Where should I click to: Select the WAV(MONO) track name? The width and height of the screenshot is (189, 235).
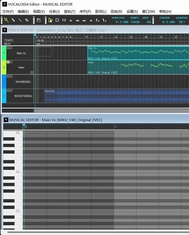click(x=23, y=82)
